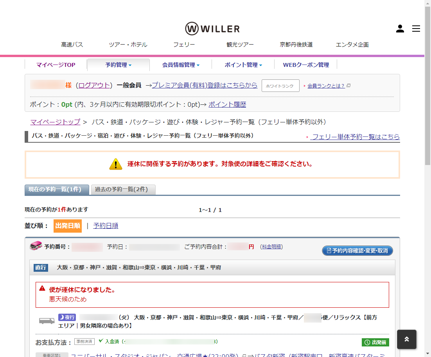This screenshot has width=431, height=357.
Task: Click the pink bus reservation icon
Action: coord(36,246)
